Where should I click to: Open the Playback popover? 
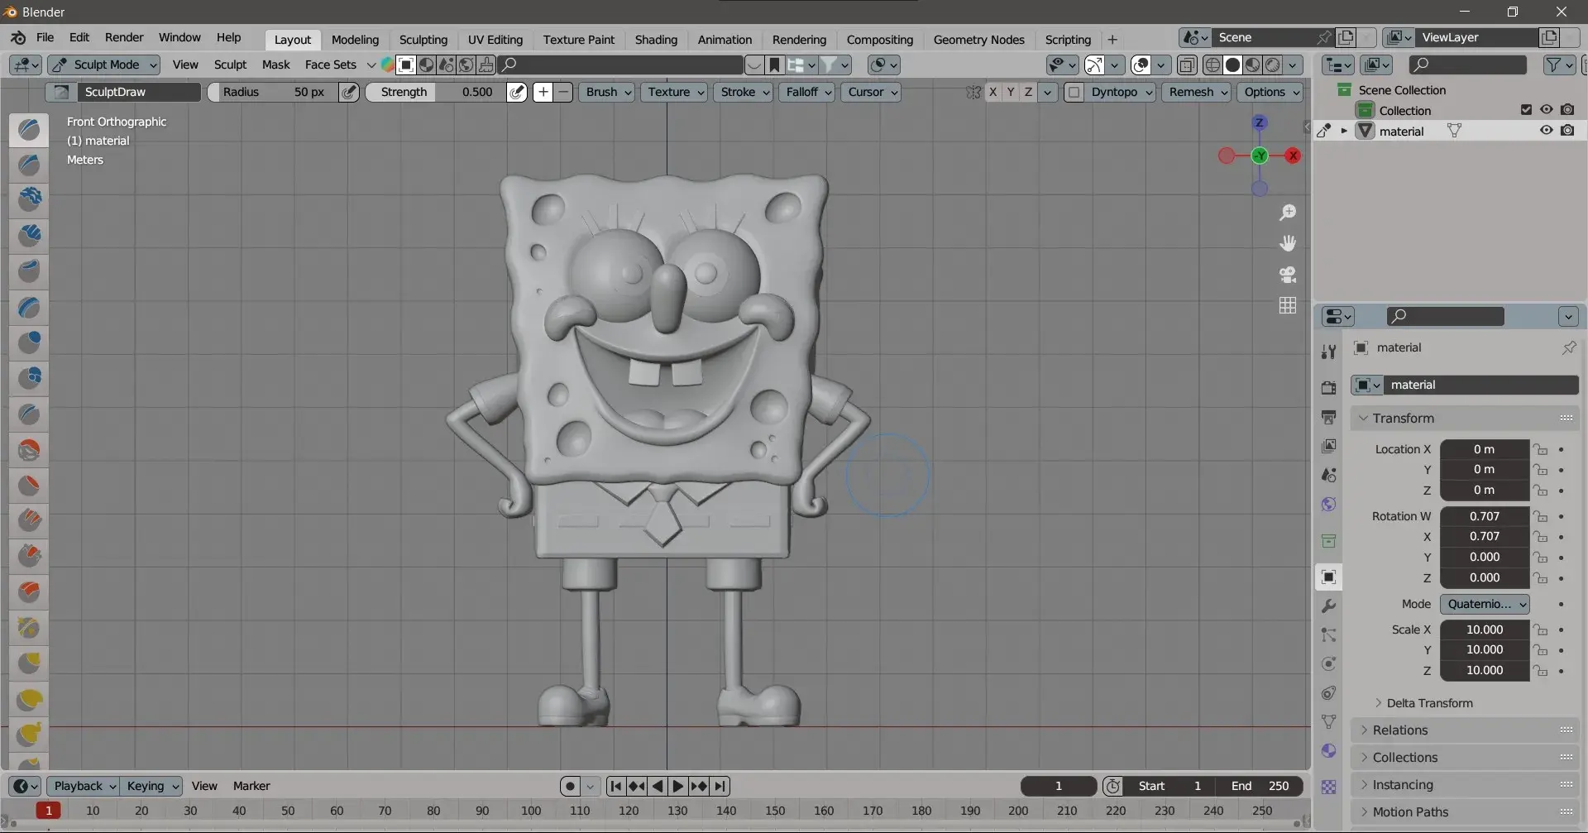[x=83, y=786]
